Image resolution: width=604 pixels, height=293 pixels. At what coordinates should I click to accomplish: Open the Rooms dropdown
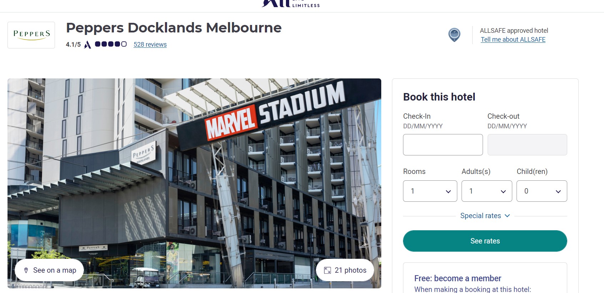430,191
